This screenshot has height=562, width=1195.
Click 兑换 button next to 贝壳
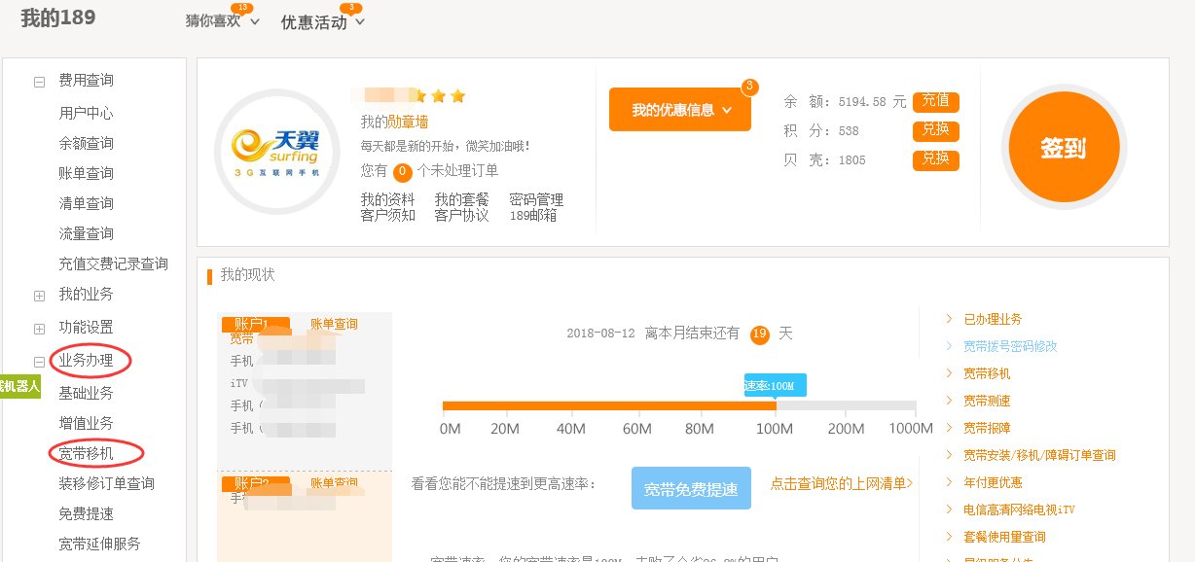(935, 159)
